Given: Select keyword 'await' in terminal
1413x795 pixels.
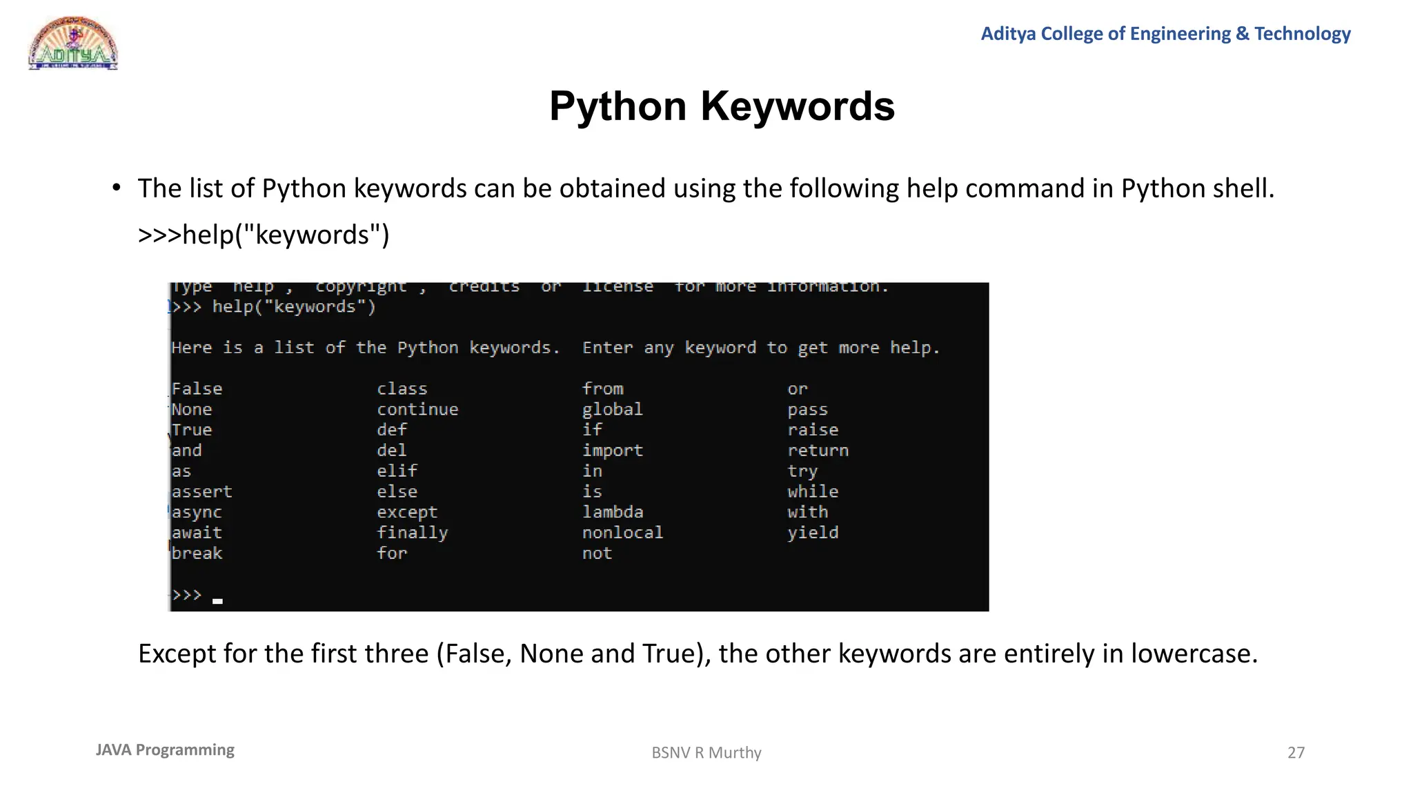Looking at the screenshot, I should click(x=197, y=533).
